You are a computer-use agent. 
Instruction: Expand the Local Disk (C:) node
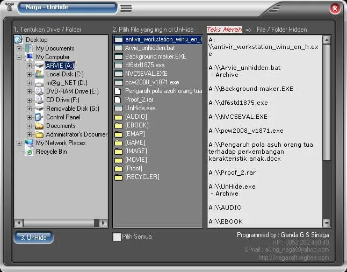(29, 74)
